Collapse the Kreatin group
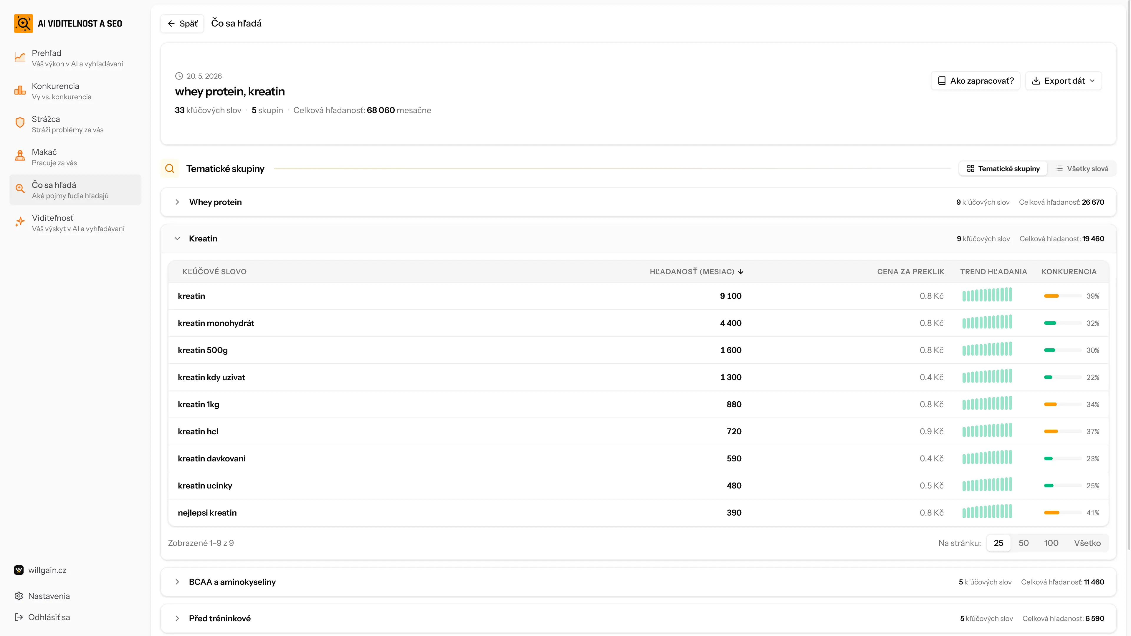Viewport: 1131px width, 636px height. [x=177, y=238]
